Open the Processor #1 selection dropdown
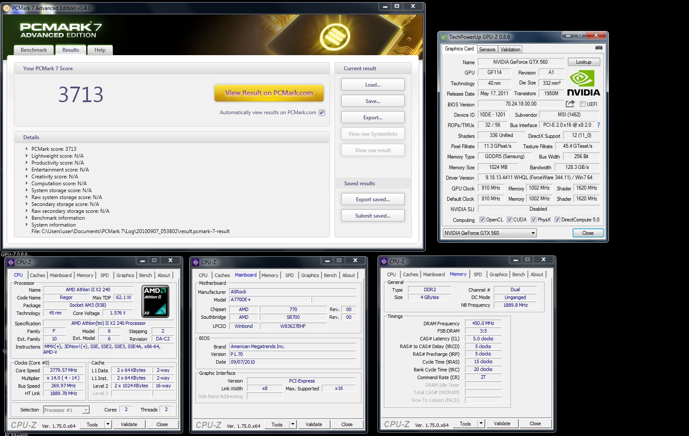The height and width of the screenshot is (436, 689). pos(66,410)
